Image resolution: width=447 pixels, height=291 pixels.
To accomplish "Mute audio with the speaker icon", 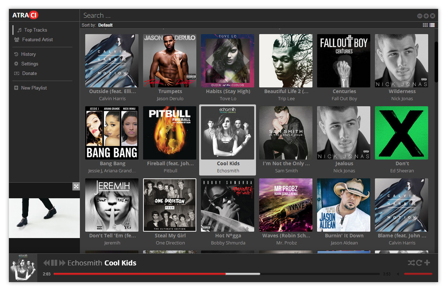I will tap(398, 274).
